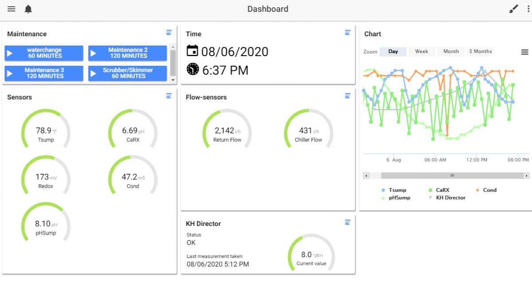This screenshot has height=285, width=532.
Task: Start Scrubber/Skimmer 60 minutes maintenance
Action: [128, 73]
